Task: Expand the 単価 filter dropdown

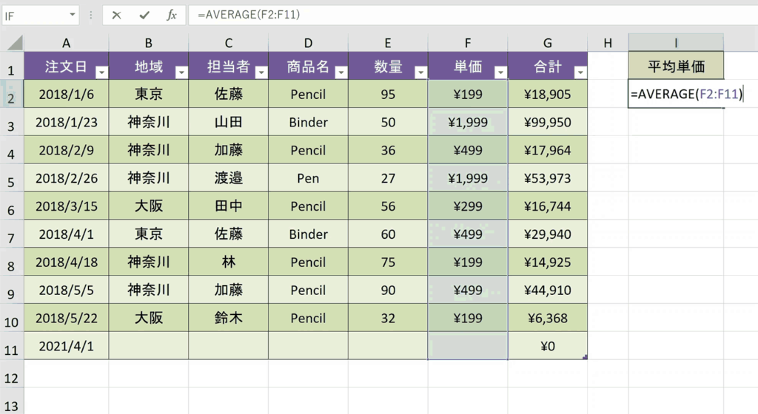Action: (x=501, y=72)
